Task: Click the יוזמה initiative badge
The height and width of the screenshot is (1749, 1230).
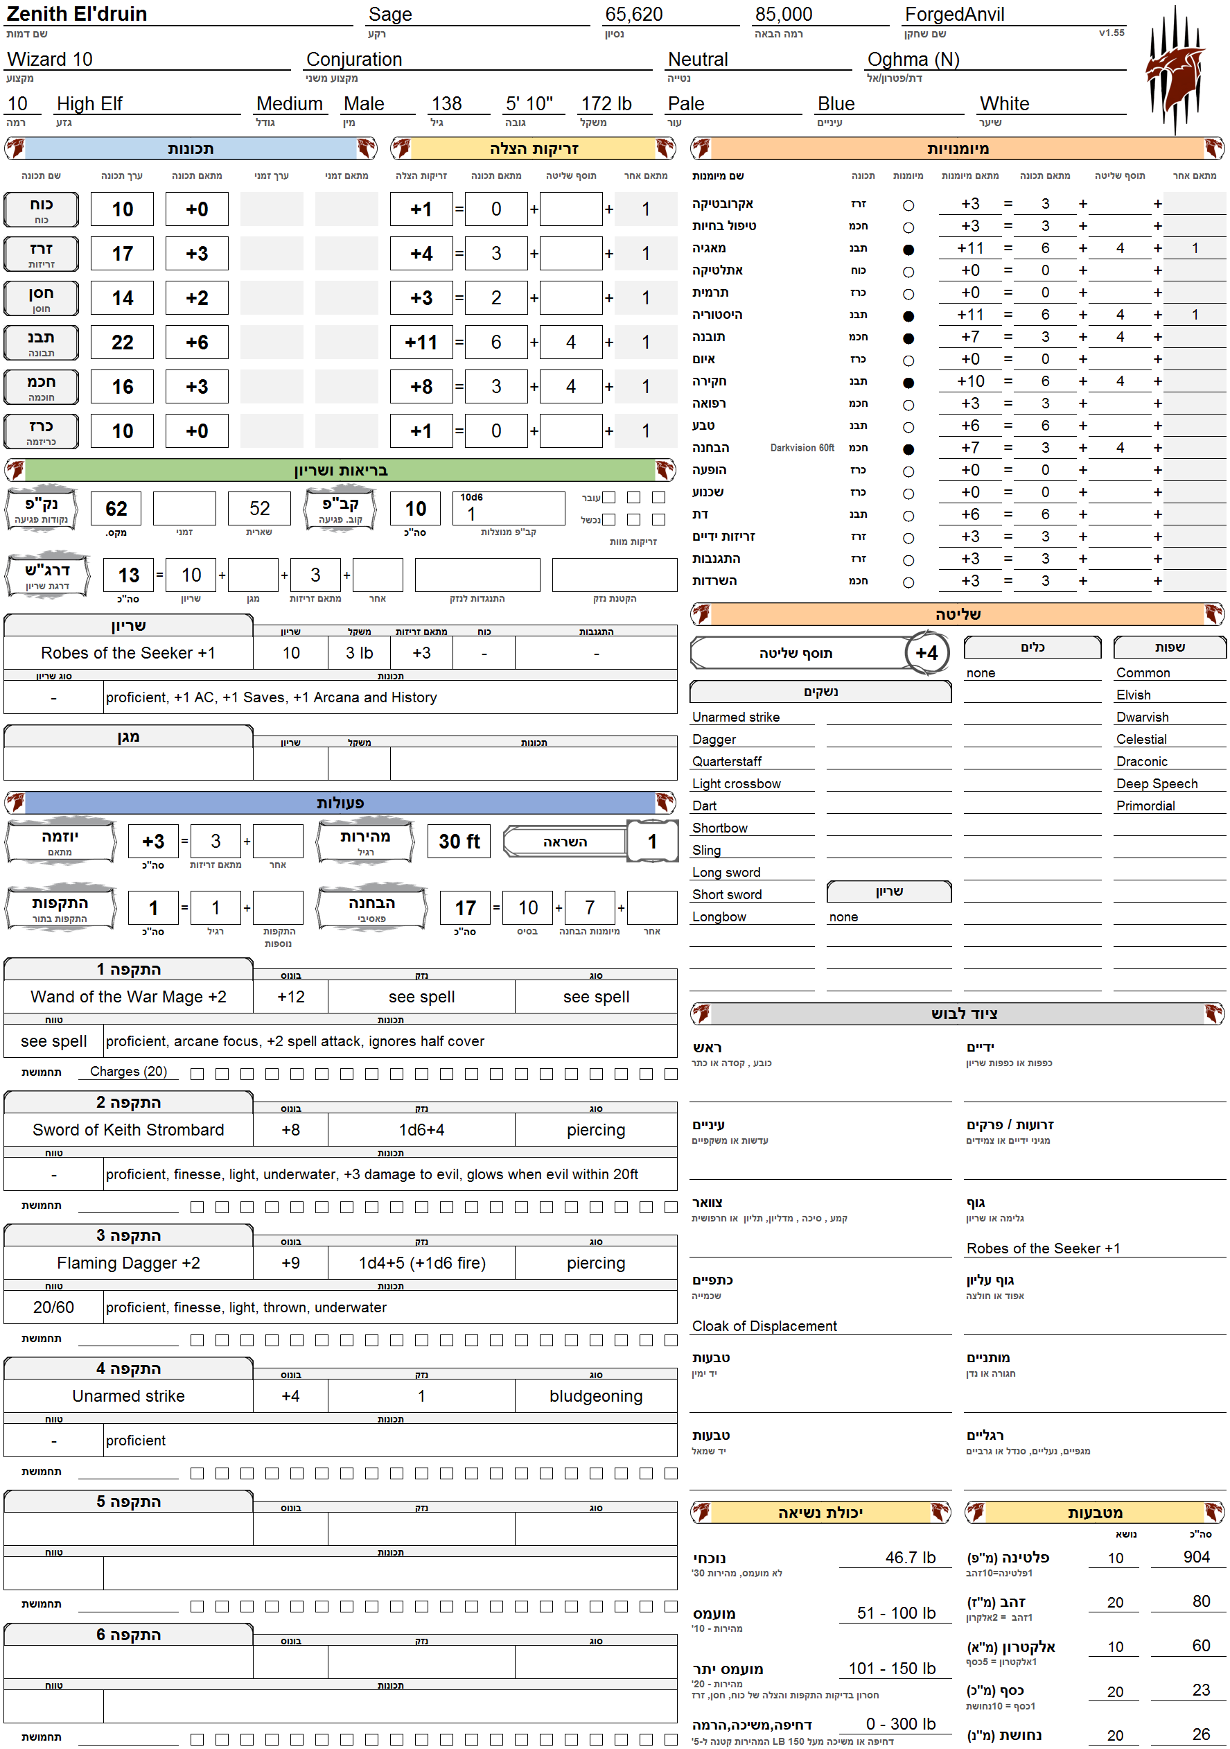Action: (x=60, y=842)
